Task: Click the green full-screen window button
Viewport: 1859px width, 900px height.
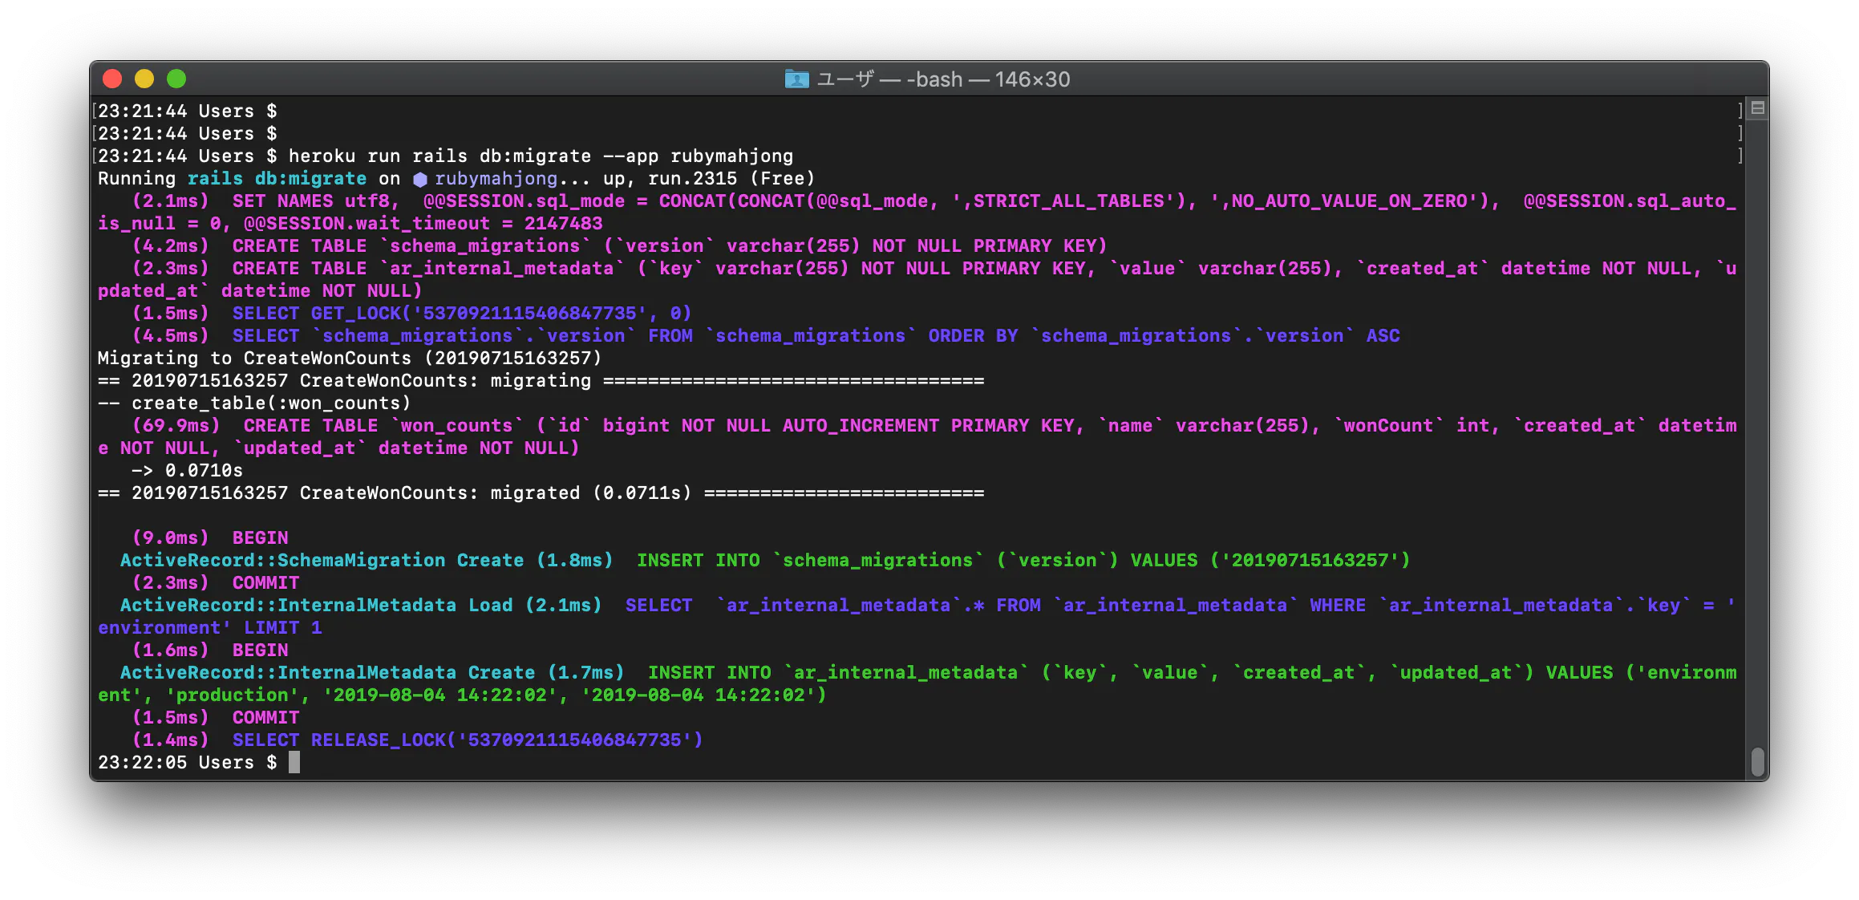Action: (x=176, y=79)
